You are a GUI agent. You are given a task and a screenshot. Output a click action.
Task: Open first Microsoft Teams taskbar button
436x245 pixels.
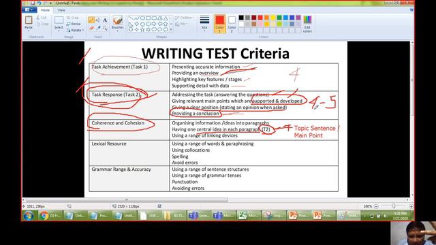(x=199, y=216)
